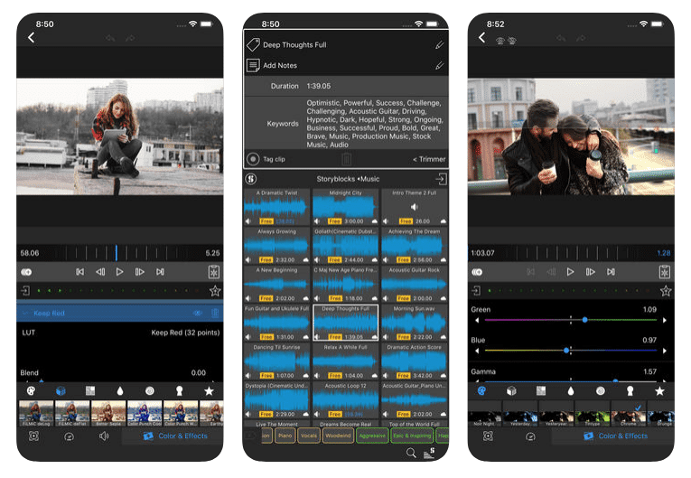
Task: Select the Morning Sun.wav music track
Action: 415,323
